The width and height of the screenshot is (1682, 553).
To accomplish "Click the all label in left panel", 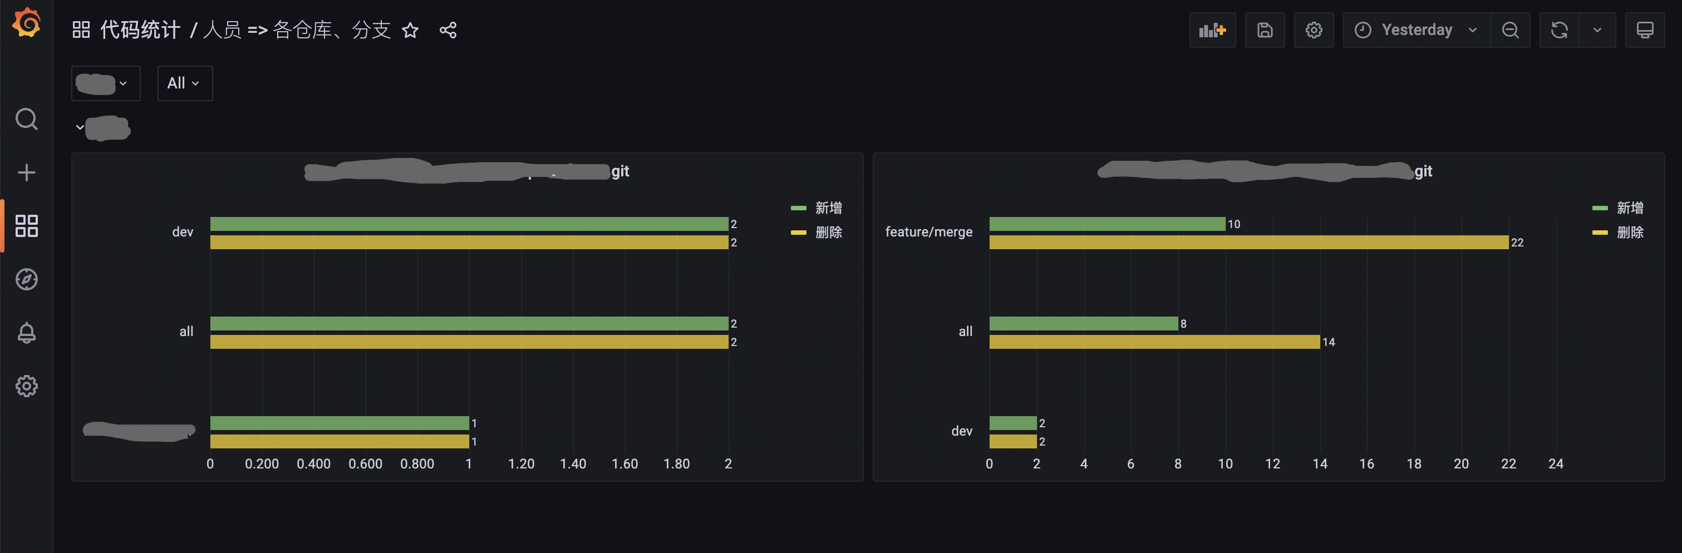I will pos(186,331).
